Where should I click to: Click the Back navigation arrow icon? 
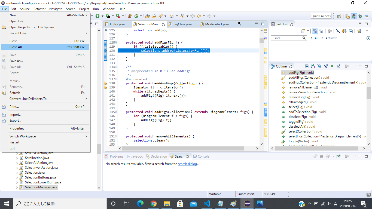(x=199, y=16)
